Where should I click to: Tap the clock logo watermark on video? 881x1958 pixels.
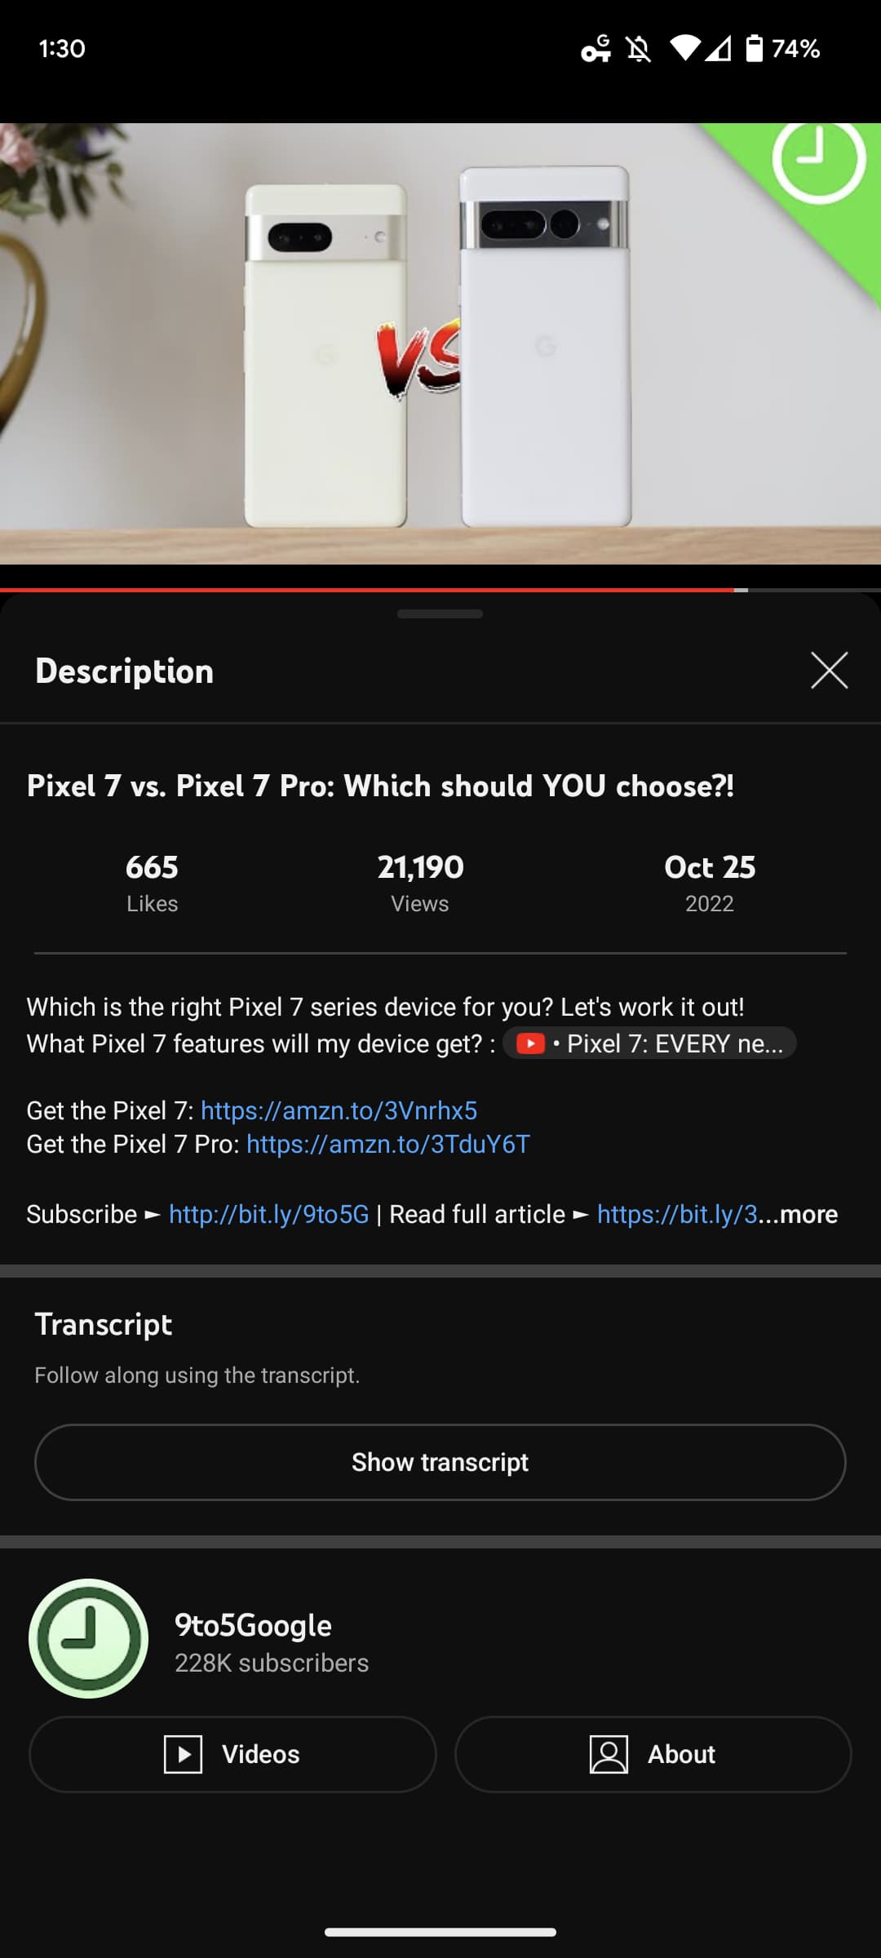coord(819,161)
